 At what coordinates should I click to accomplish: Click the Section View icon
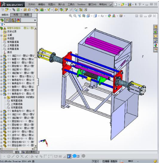point(84,16)
